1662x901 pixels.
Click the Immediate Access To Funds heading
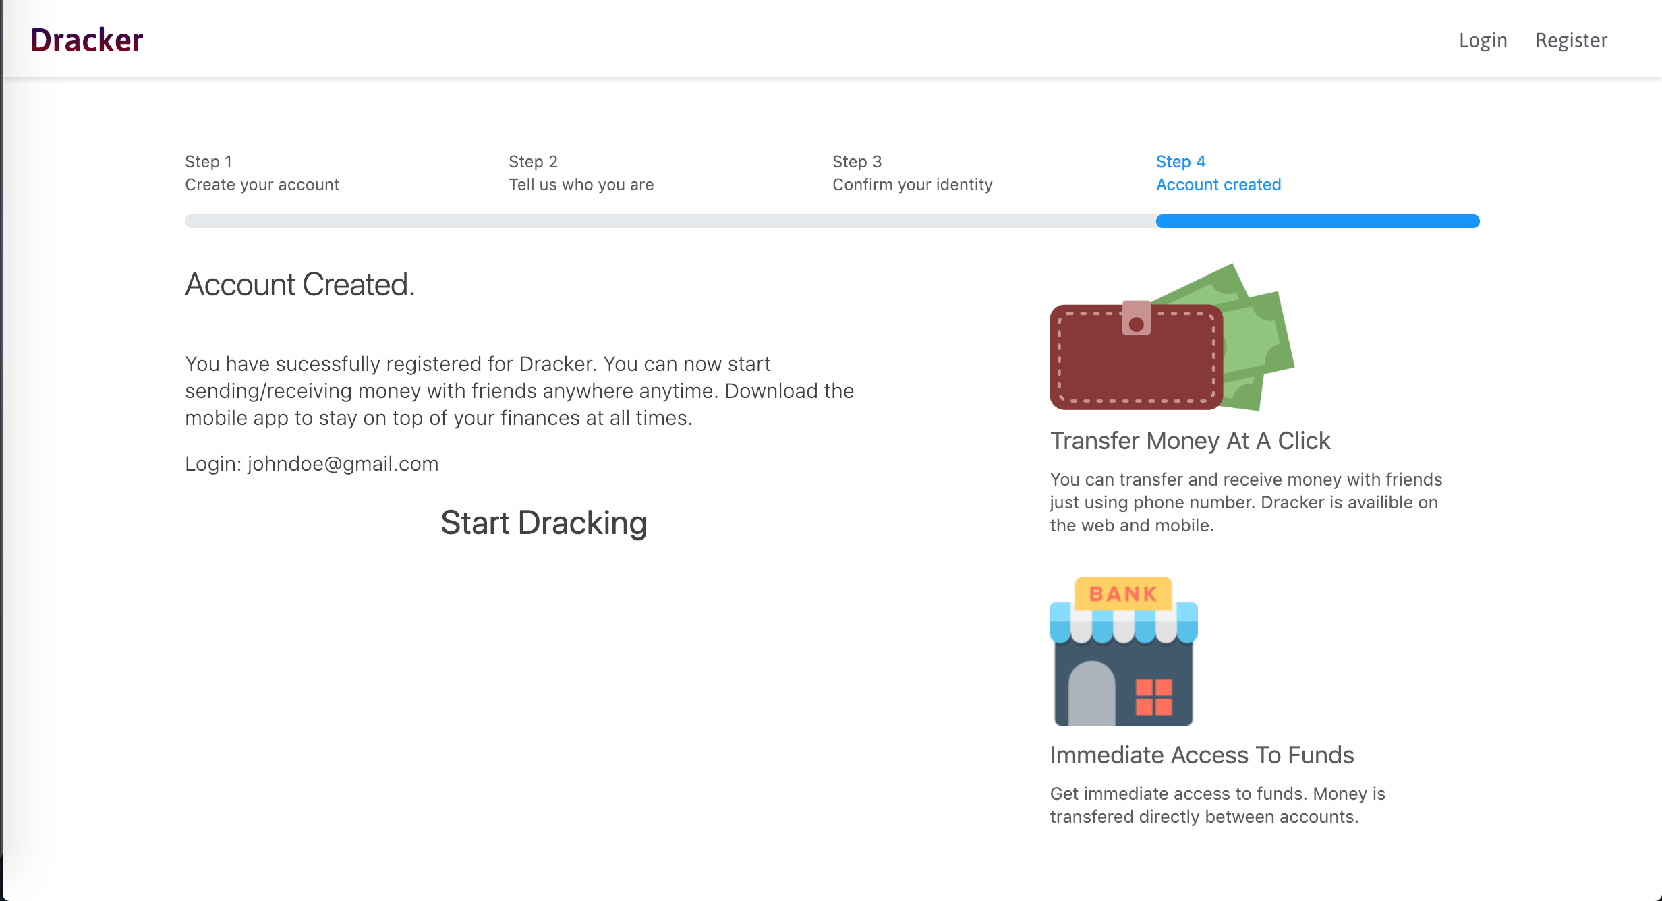pyautogui.click(x=1201, y=755)
